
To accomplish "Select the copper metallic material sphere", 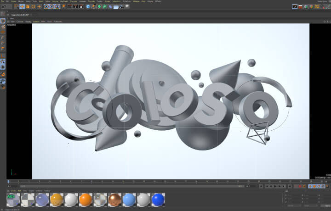I will point(114,200).
